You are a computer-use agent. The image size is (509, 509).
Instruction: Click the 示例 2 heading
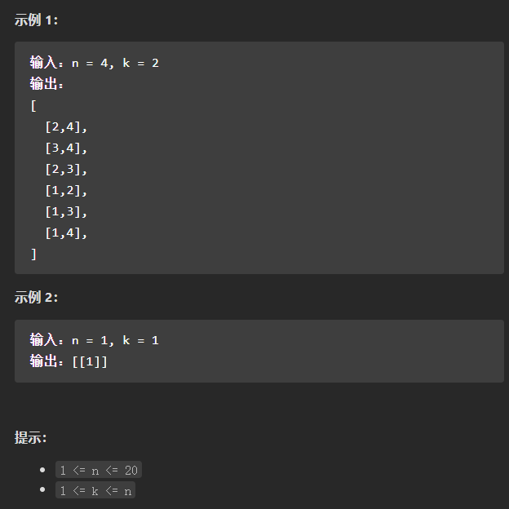(x=36, y=298)
